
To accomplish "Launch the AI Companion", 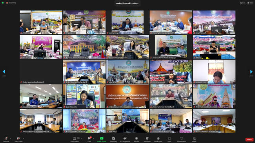I will coord(125,139).
